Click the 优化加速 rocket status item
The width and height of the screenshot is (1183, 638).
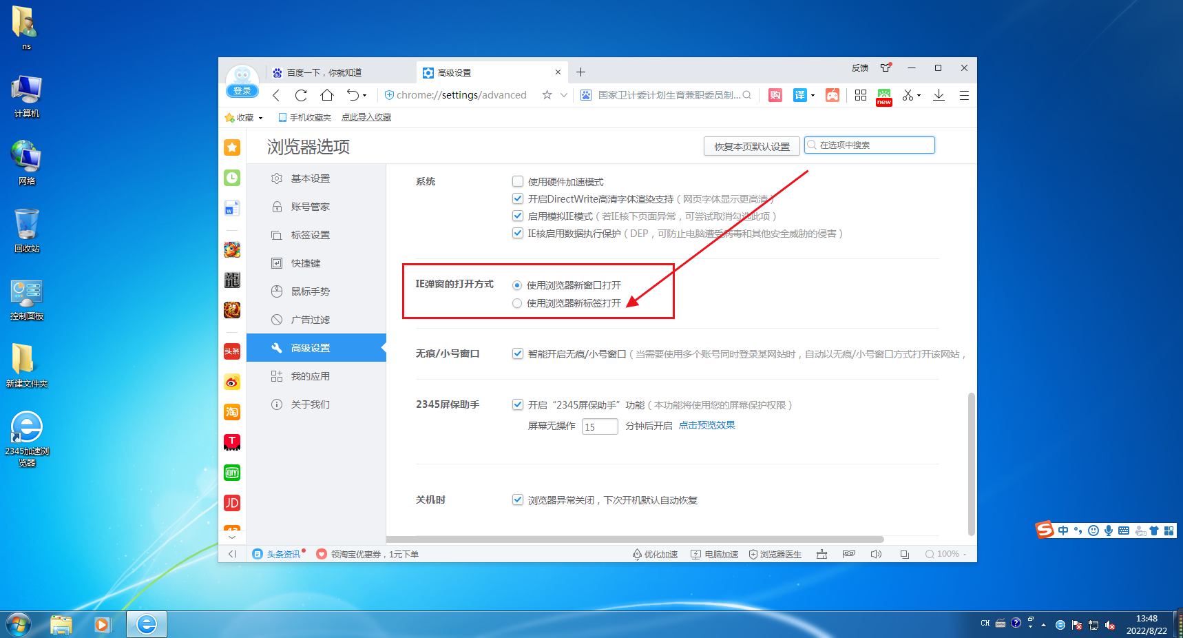655,554
